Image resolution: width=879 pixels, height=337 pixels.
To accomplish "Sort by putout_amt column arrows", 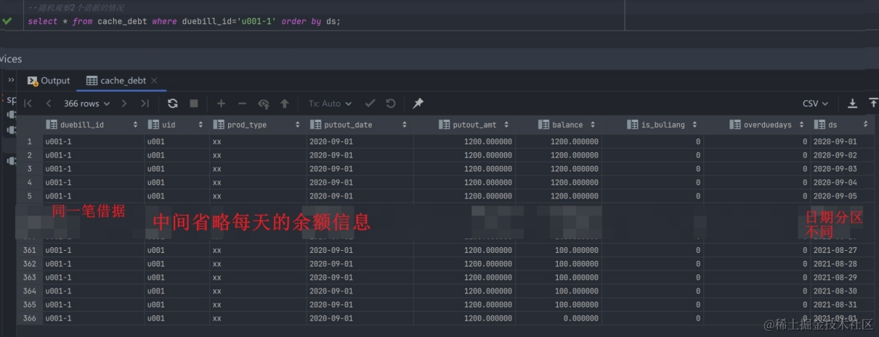I will pyautogui.click(x=506, y=125).
